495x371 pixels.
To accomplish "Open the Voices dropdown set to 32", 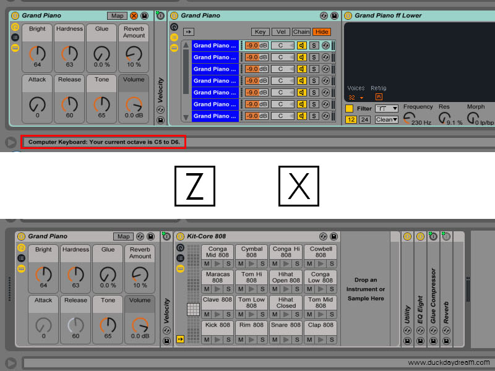I will (x=356, y=97).
